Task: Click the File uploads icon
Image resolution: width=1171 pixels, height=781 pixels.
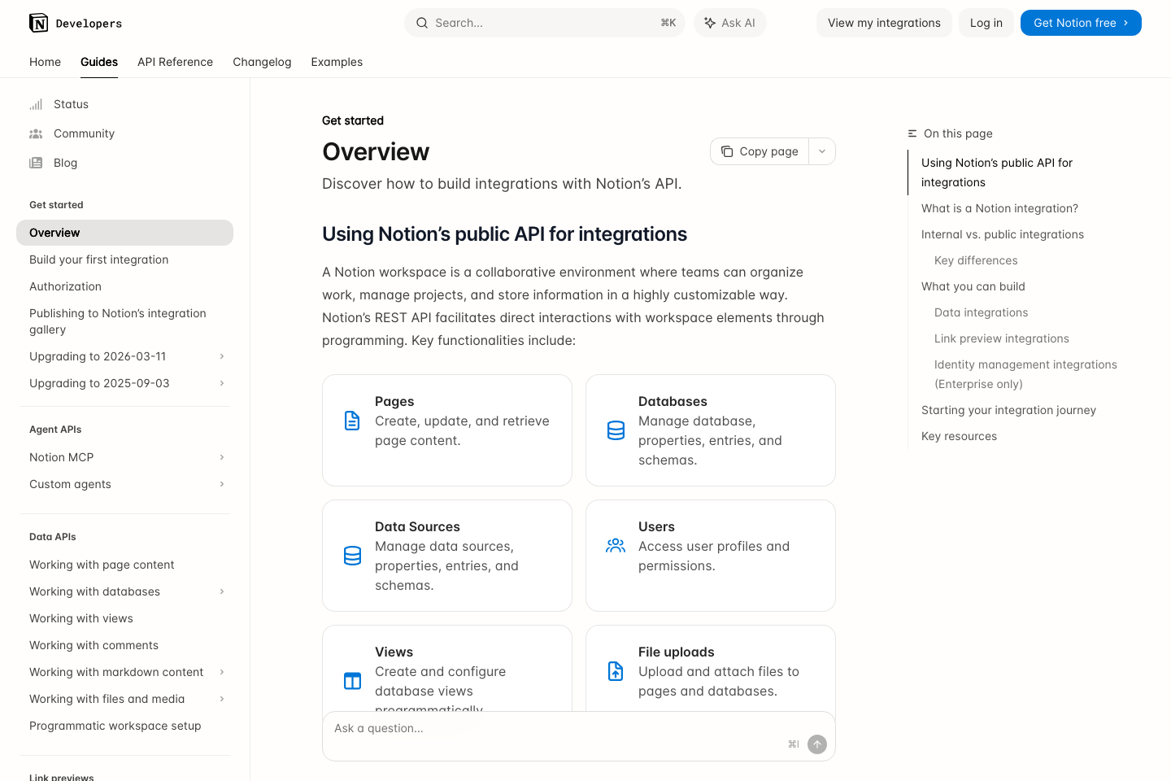Action: coord(616,670)
